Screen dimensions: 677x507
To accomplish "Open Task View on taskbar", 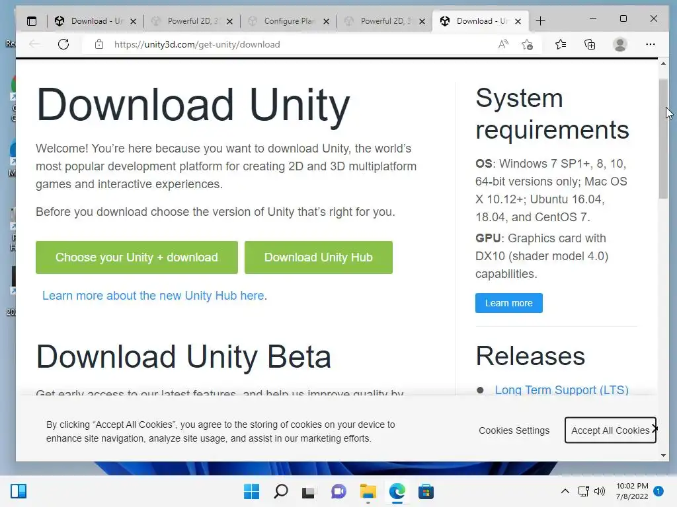I will (x=308, y=491).
